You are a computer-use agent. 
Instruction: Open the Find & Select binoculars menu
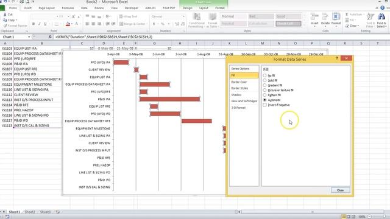click(381, 20)
